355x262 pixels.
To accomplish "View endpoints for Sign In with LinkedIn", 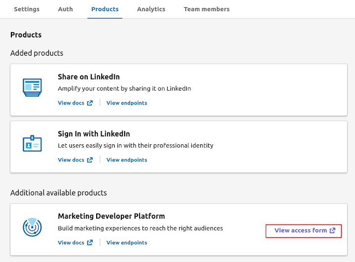I will 127,160.
